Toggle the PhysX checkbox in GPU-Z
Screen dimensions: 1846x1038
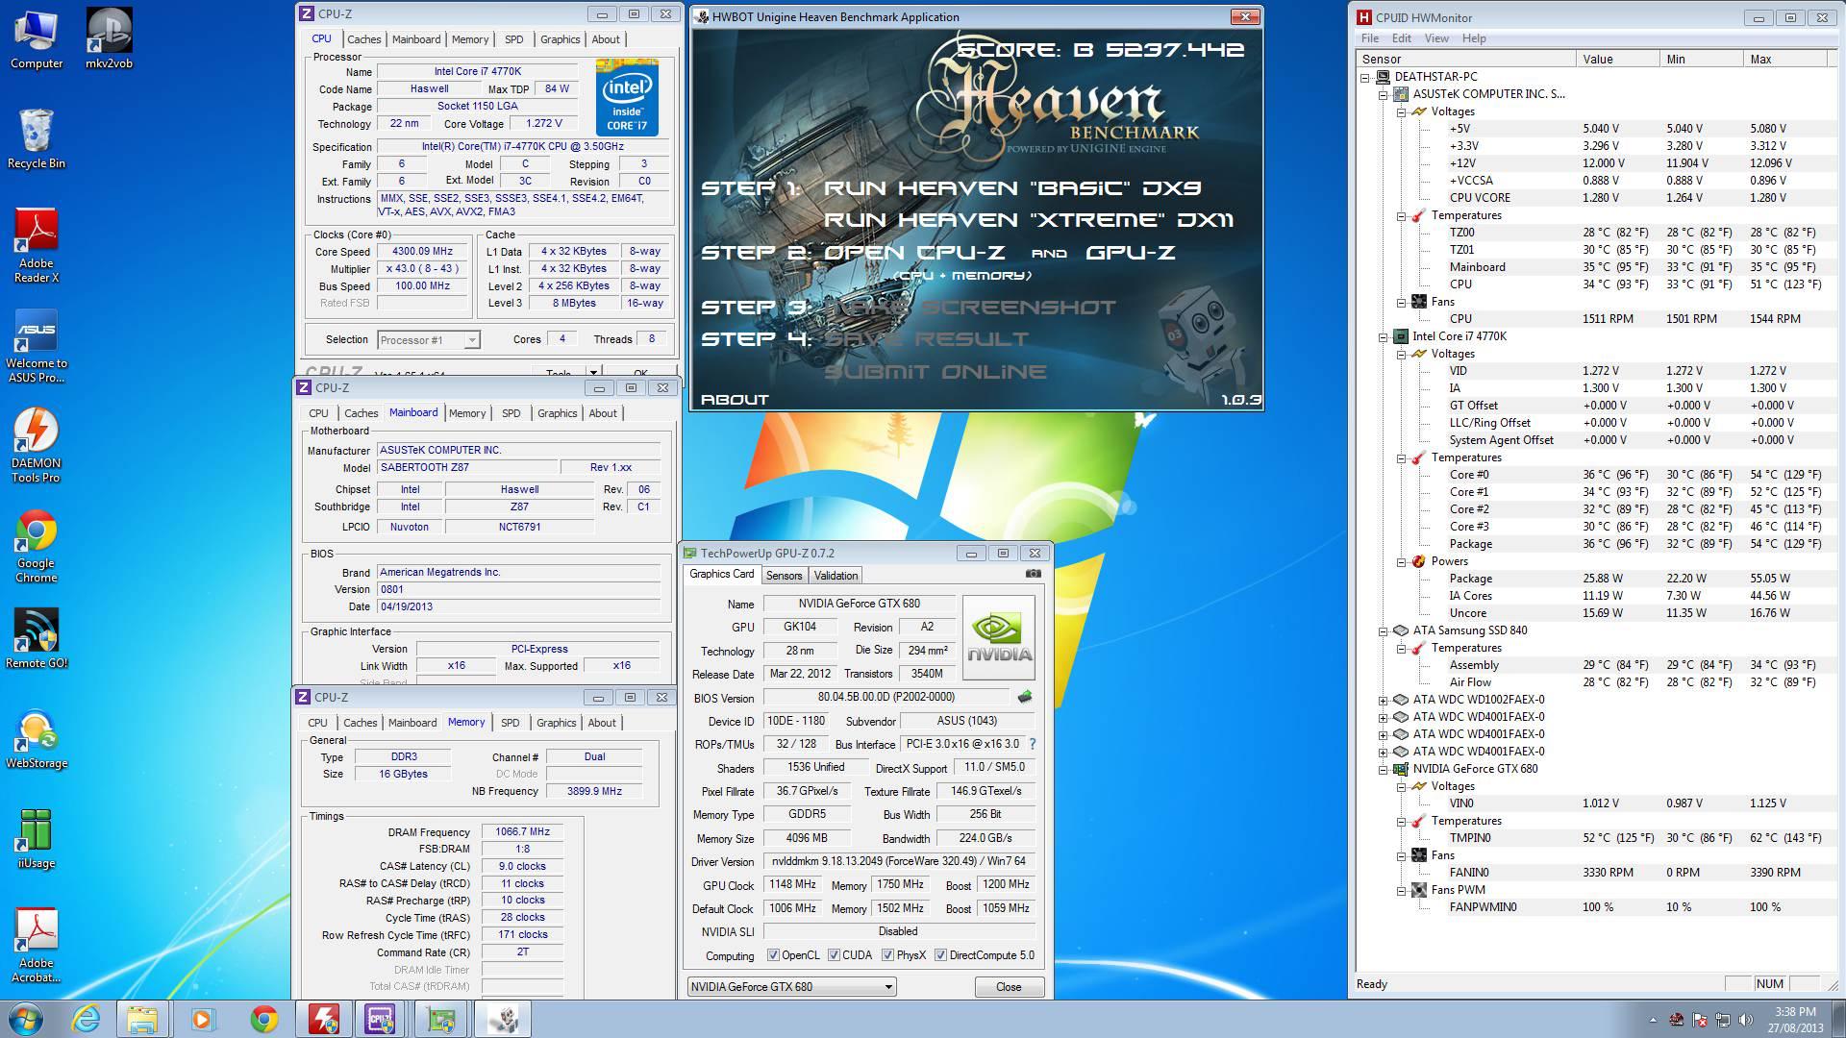887,955
